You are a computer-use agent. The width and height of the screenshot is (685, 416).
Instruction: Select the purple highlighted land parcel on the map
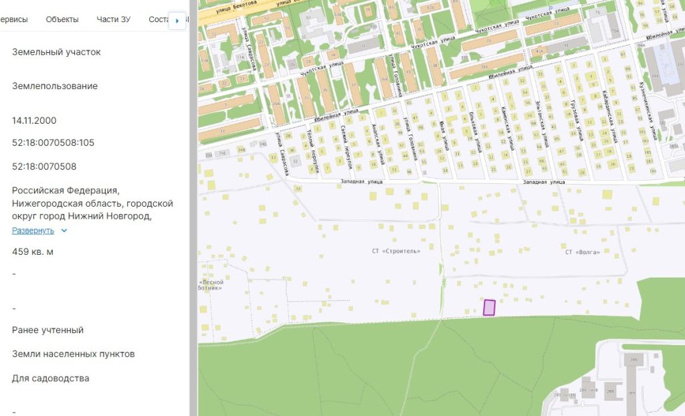point(489,307)
